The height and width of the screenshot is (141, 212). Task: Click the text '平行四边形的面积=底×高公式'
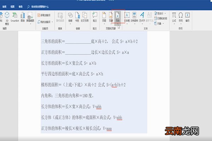point(65,74)
